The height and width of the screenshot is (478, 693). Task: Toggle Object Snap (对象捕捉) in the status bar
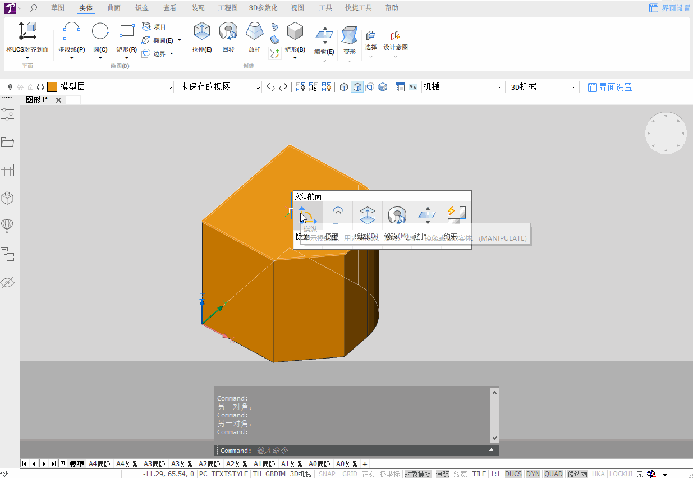pos(417,474)
